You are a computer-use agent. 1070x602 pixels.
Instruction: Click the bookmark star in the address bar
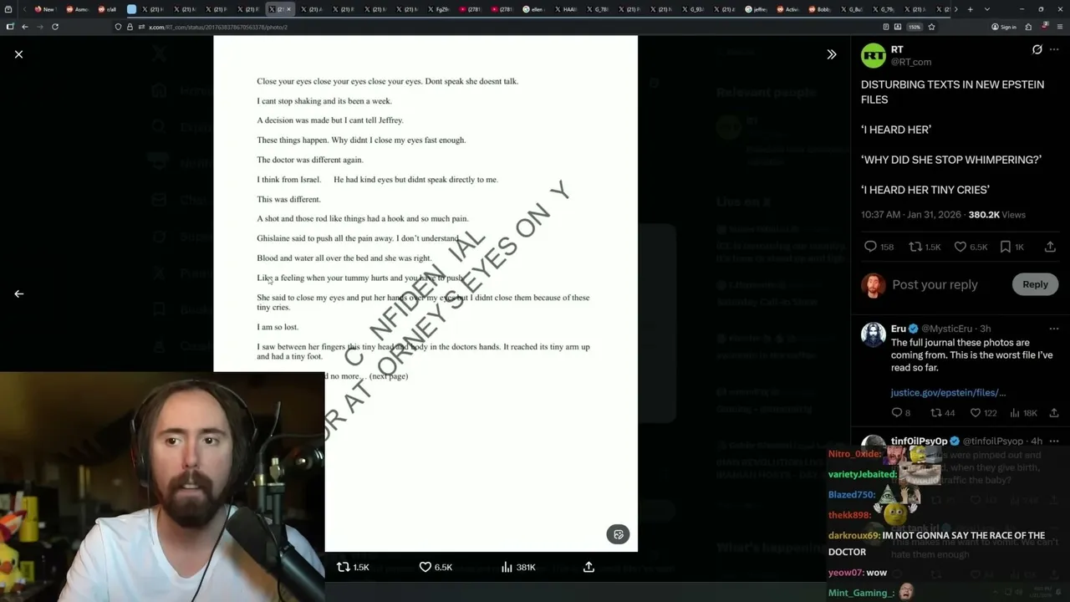coord(931,27)
